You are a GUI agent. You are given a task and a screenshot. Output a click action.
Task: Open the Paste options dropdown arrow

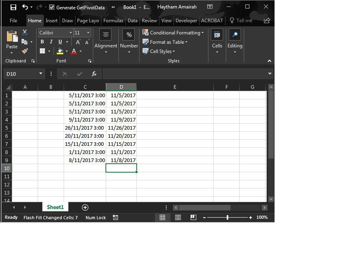point(12,53)
